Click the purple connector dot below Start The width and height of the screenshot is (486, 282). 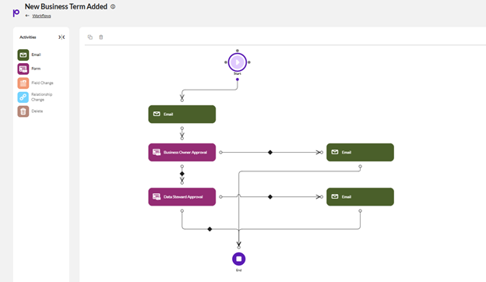pos(238,79)
